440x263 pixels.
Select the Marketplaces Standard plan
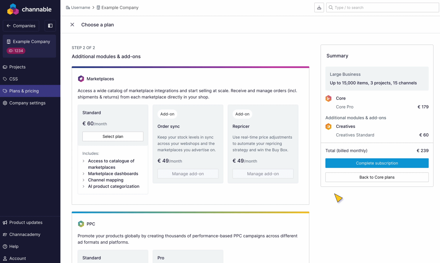(113, 137)
